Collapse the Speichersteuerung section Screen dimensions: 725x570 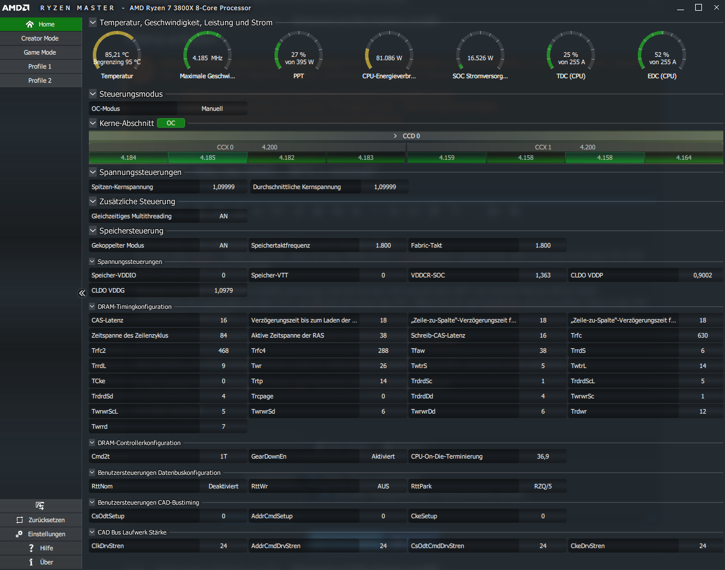tap(93, 231)
